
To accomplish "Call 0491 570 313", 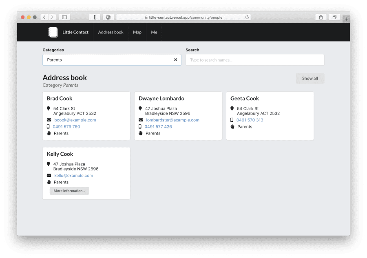I will coord(250,120).
